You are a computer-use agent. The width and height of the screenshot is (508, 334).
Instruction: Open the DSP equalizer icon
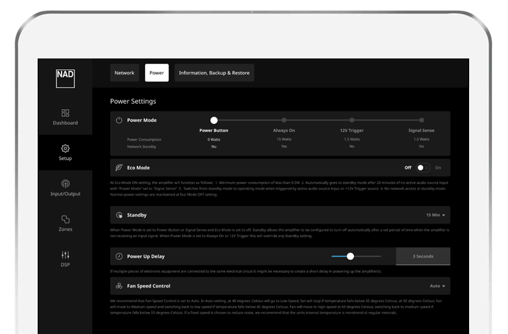[x=65, y=255]
